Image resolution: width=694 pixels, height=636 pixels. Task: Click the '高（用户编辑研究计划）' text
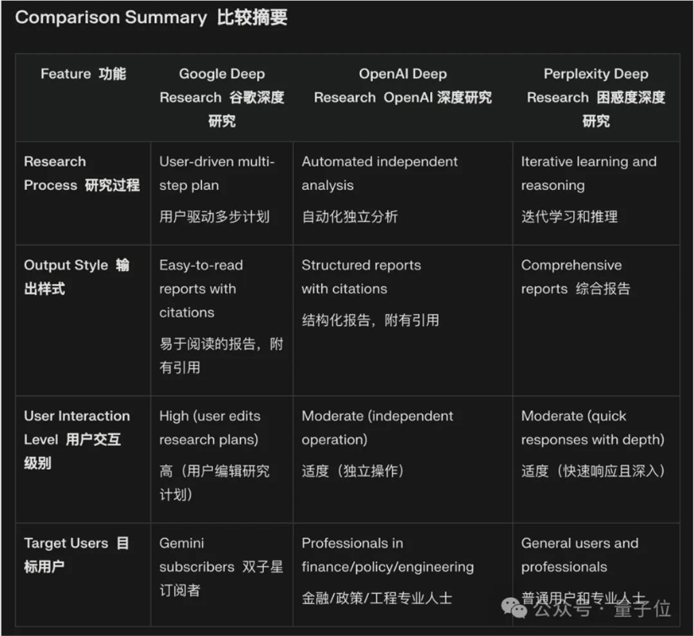pos(214,482)
